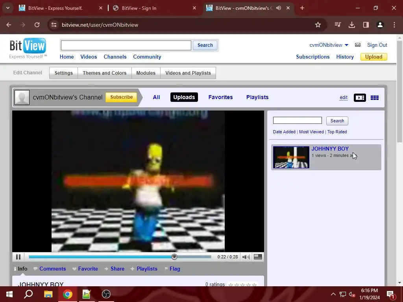Screen dimensions: 403x302
Task: Mute the video player volume
Action: (246, 257)
